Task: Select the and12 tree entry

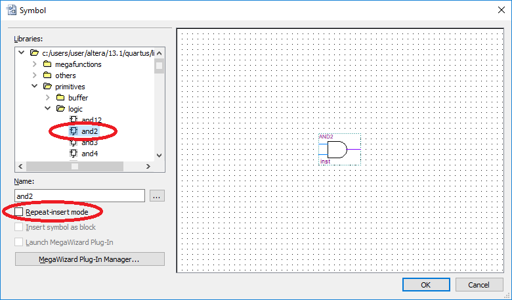Action: pyautogui.click(x=91, y=120)
